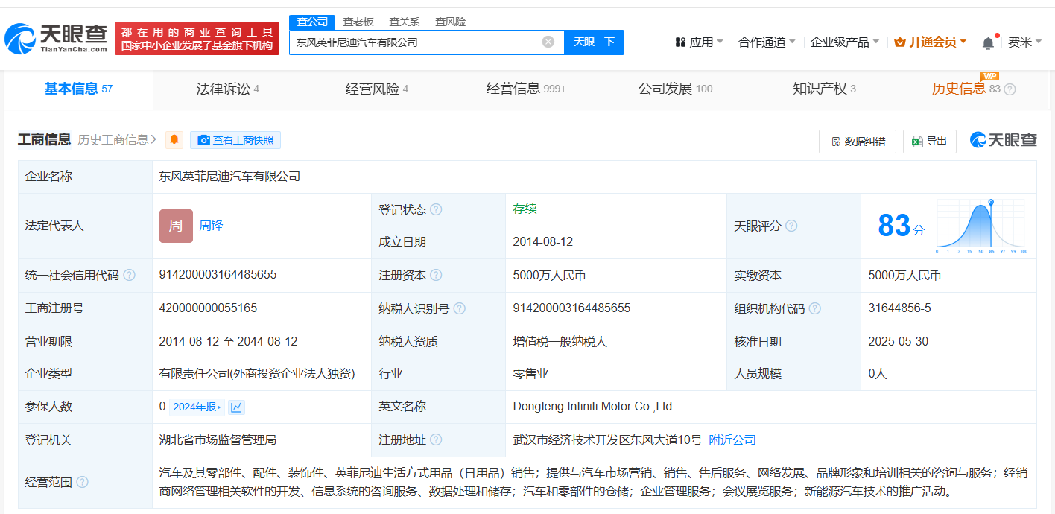Click TianYanCha logo to go home
This screenshot has height=514, width=1055.
point(56,39)
